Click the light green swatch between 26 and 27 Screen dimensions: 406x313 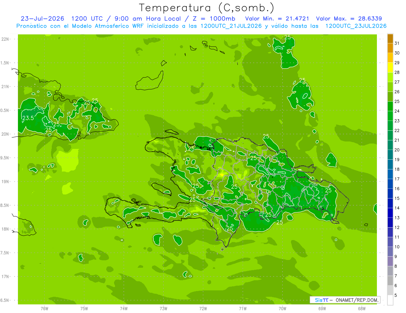click(x=390, y=87)
